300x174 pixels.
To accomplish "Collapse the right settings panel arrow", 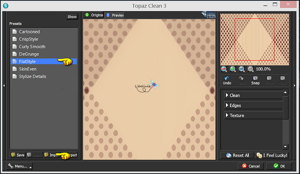I will click(x=295, y=86).
